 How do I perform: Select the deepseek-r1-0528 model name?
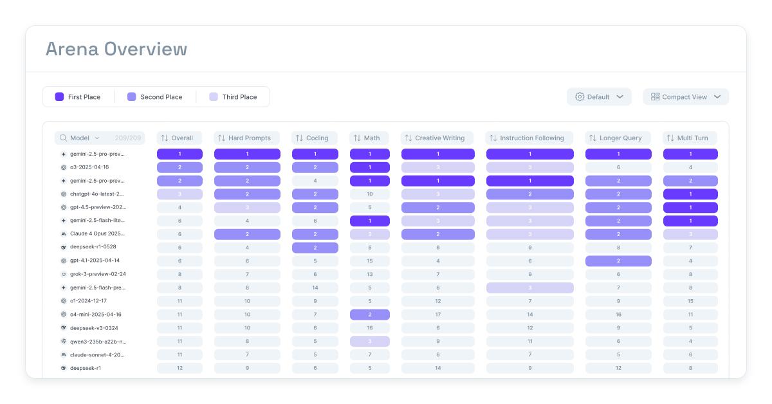(x=93, y=247)
